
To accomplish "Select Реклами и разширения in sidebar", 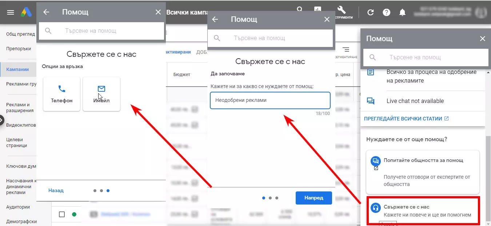I will point(20,108).
